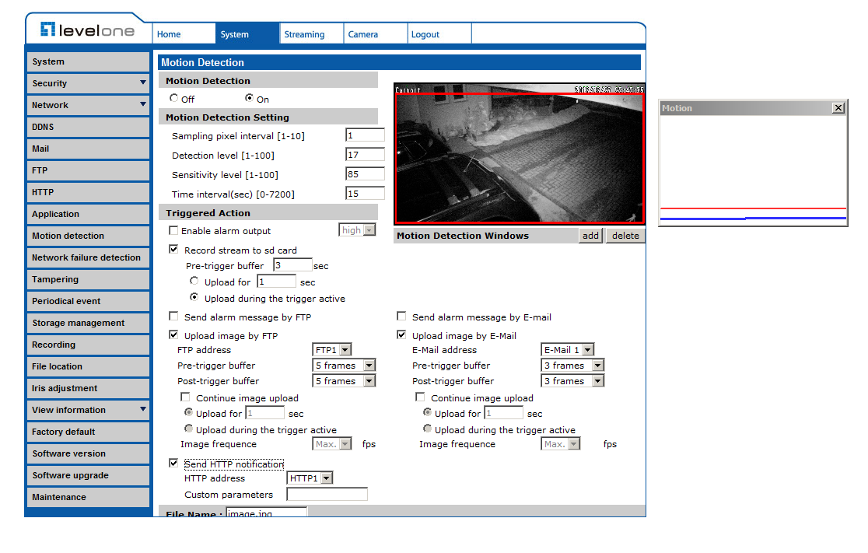
Task: Toggle Upload image by E-Mail checkbox
Action: point(401,335)
